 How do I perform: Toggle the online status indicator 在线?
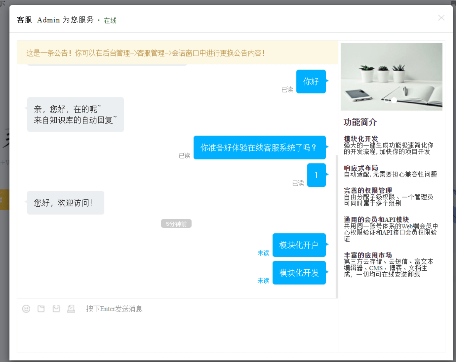click(110, 20)
